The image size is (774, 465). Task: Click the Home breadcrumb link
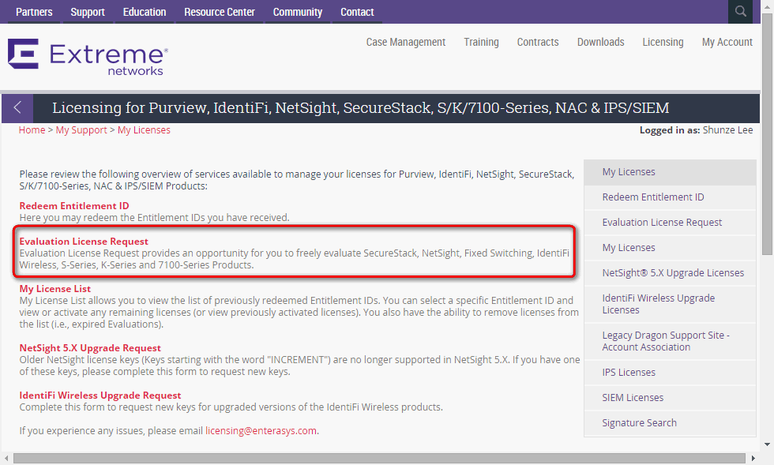(32, 129)
